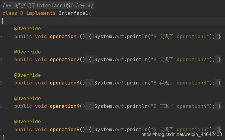Collapse the doc comment fold marker
The image size is (225, 140).
1,6
